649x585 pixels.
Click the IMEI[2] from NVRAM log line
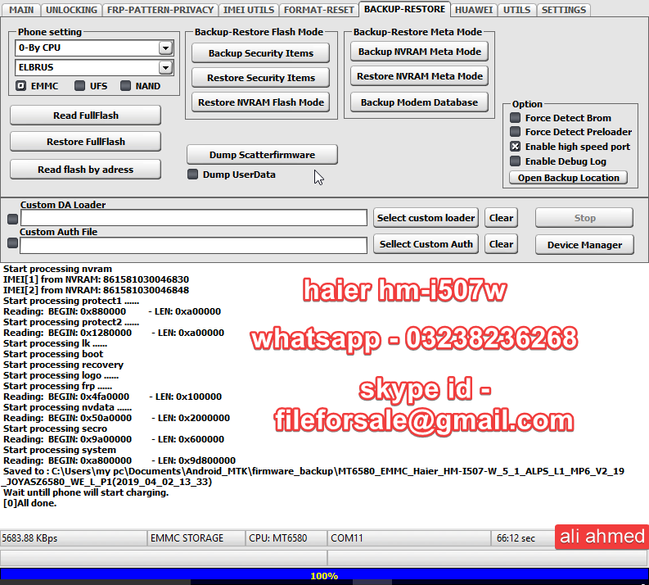[x=96, y=290]
